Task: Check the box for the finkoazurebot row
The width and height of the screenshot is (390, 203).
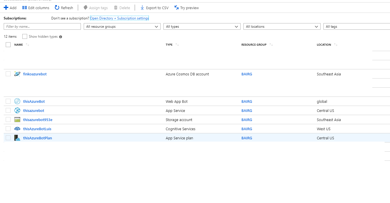Action: pos(8,74)
